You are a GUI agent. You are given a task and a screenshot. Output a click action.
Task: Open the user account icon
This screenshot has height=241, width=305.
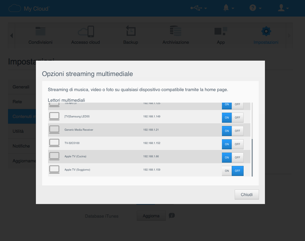pos(281,8)
